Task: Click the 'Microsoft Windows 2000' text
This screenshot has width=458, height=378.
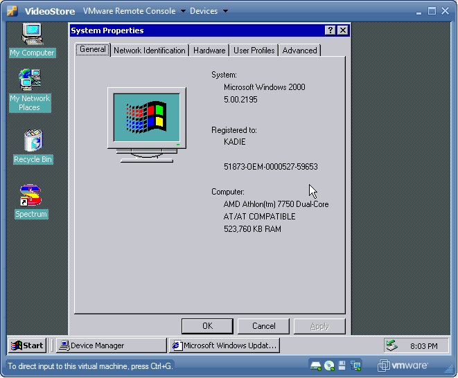Action: [x=265, y=87]
